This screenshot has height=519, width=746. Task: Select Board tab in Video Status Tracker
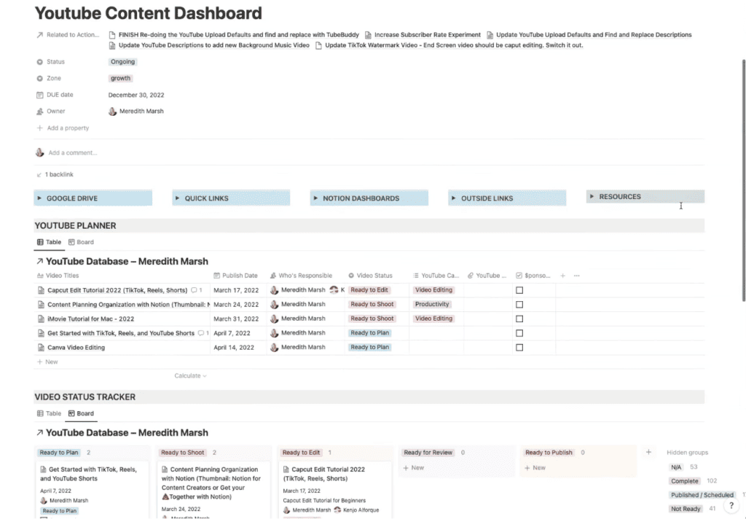[81, 413]
